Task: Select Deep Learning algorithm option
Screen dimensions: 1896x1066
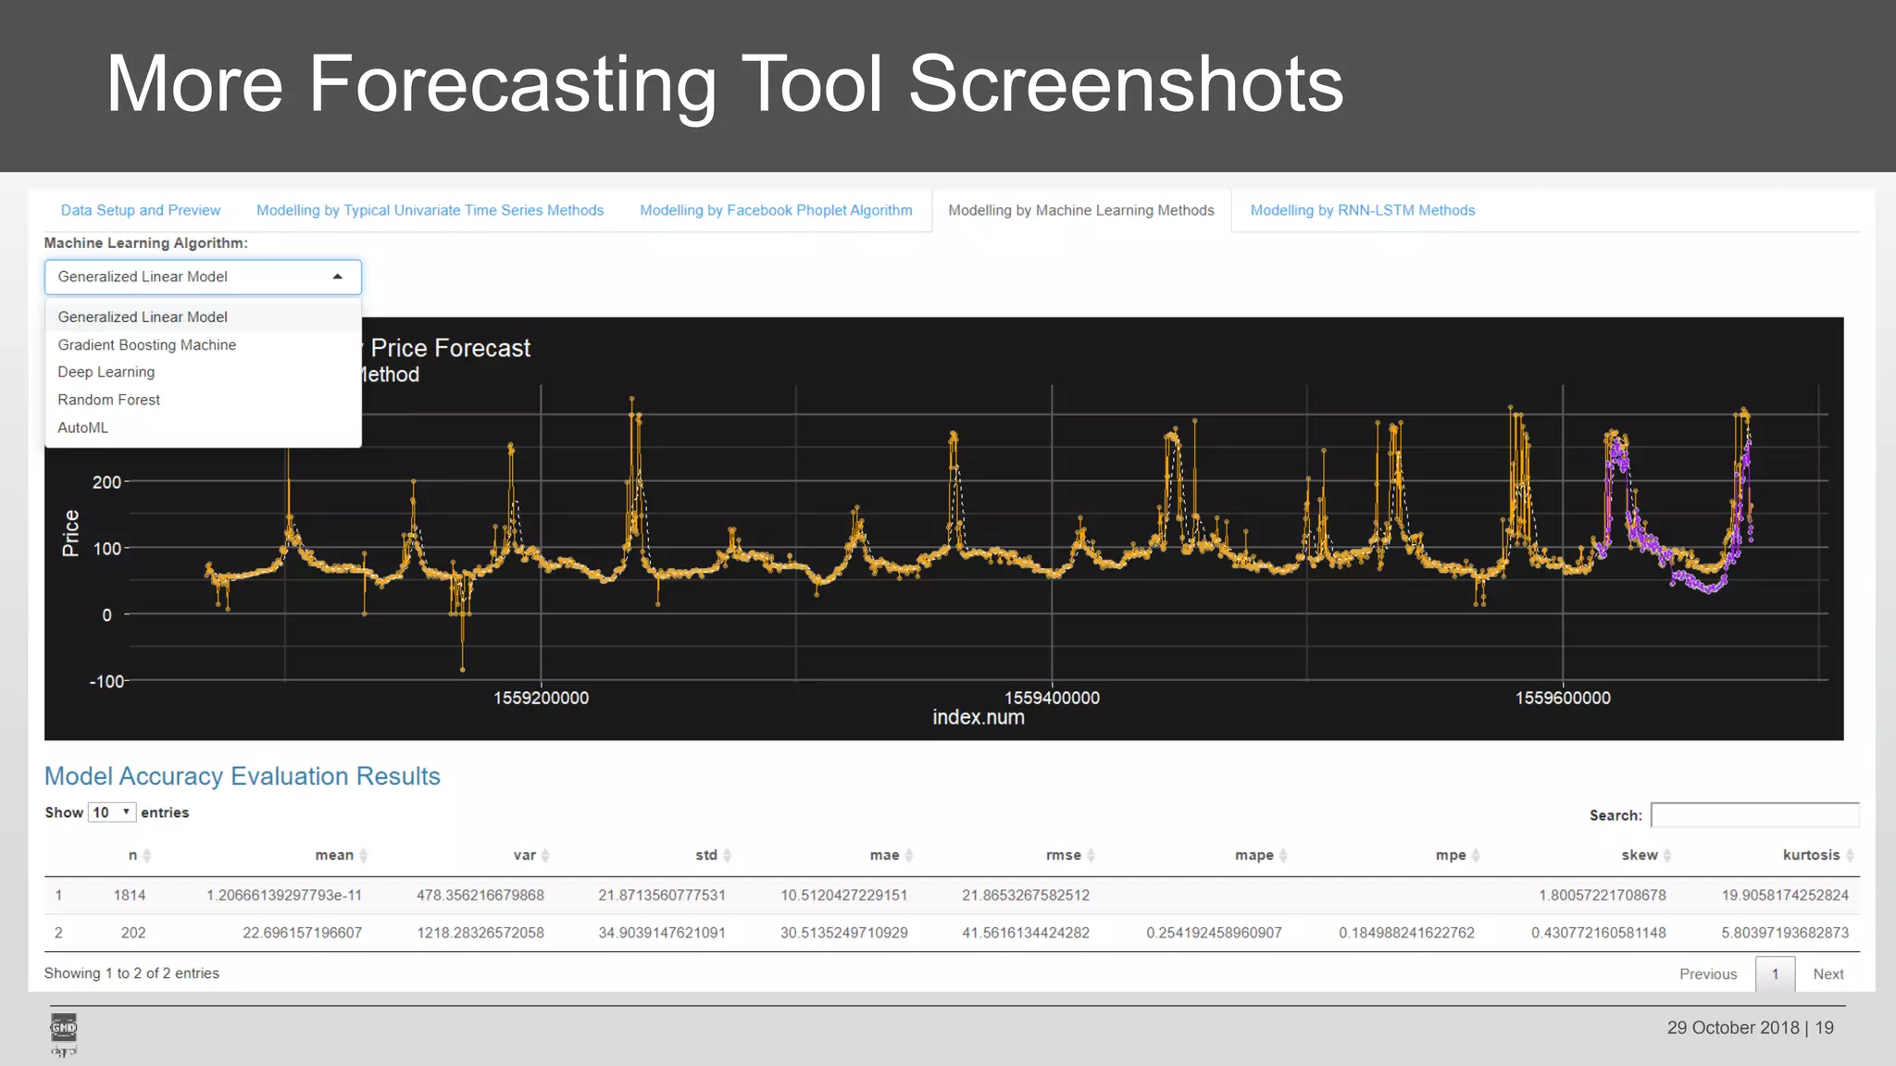Action: 106,372
